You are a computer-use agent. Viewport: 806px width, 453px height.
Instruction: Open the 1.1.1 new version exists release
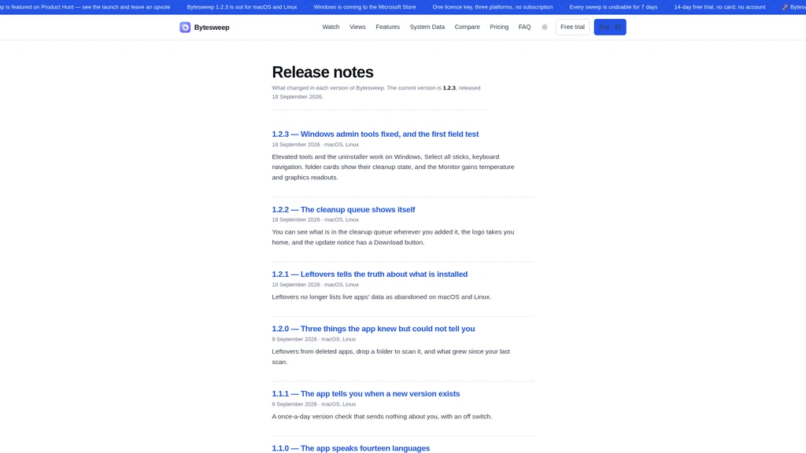pyautogui.click(x=366, y=393)
